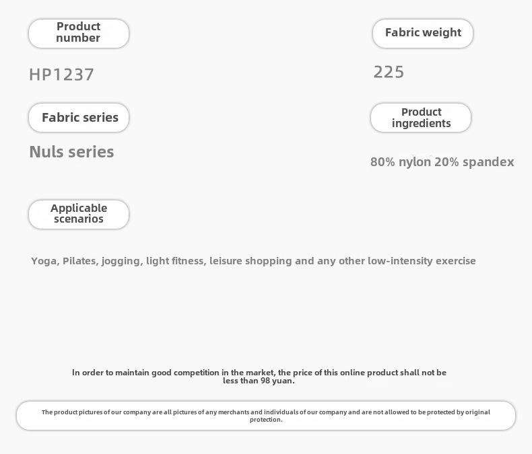Click the product pictures protection disclaimer box
The height and width of the screenshot is (454, 532).
coord(266,416)
